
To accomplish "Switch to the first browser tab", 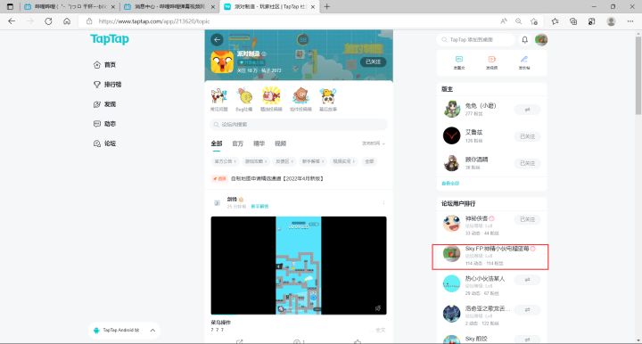I will pyautogui.click(x=70, y=7).
